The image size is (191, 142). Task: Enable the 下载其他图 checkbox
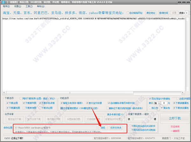(24, 108)
